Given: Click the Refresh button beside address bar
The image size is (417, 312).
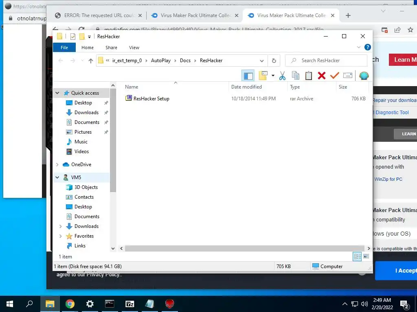Looking at the screenshot, I should click(274, 61).
